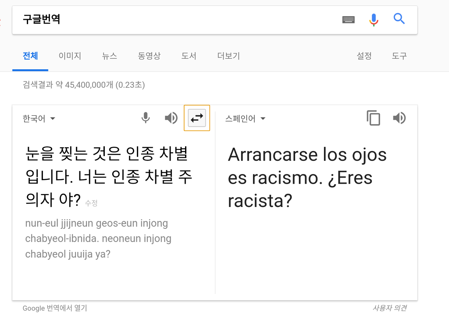Click the 수정 edit link
This screenshot has height=320, width=449.
[x=92, y=203]
